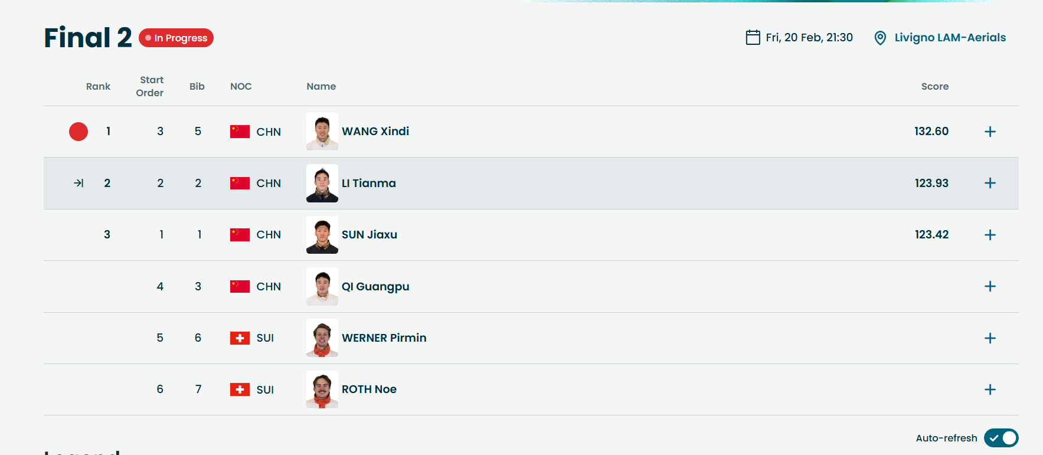Click the location pin icon
1043x455 pixels.
880,38
